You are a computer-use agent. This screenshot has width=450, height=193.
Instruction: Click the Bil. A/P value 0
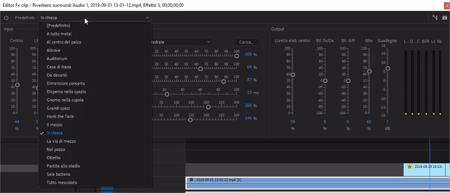(348, 122)
